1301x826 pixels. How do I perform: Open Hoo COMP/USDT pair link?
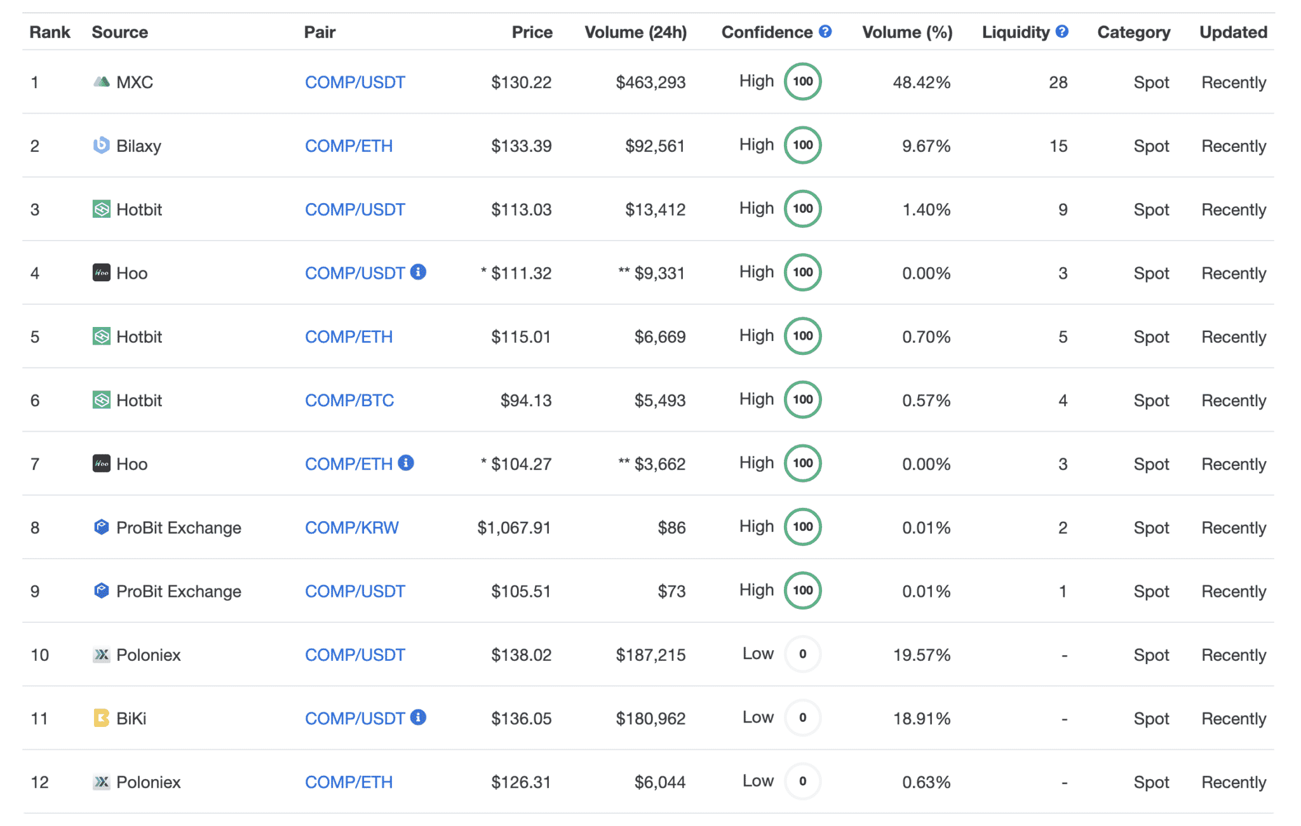[x=355, y=274]
